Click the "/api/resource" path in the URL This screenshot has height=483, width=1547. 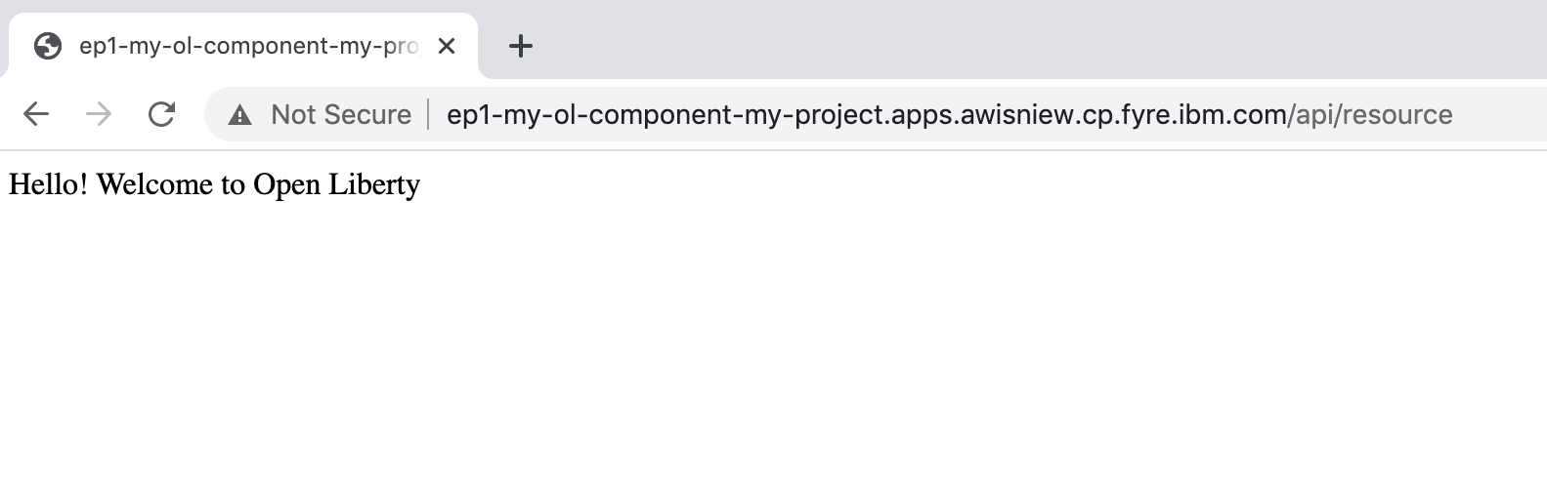click(x=1371, y=115)
